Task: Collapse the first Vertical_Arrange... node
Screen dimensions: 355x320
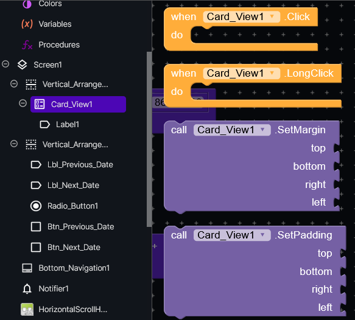Action: (14, 84)
